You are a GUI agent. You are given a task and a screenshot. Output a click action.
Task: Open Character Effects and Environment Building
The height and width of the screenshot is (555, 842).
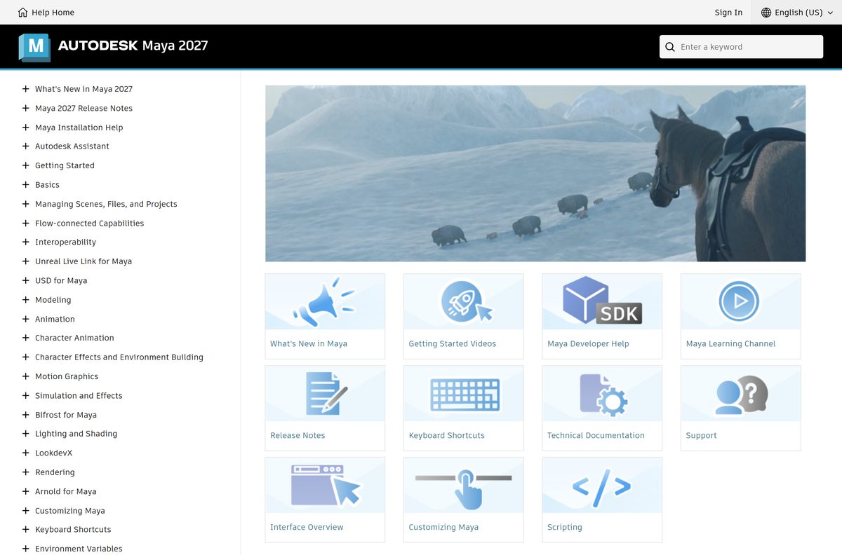tap(119, 357)
